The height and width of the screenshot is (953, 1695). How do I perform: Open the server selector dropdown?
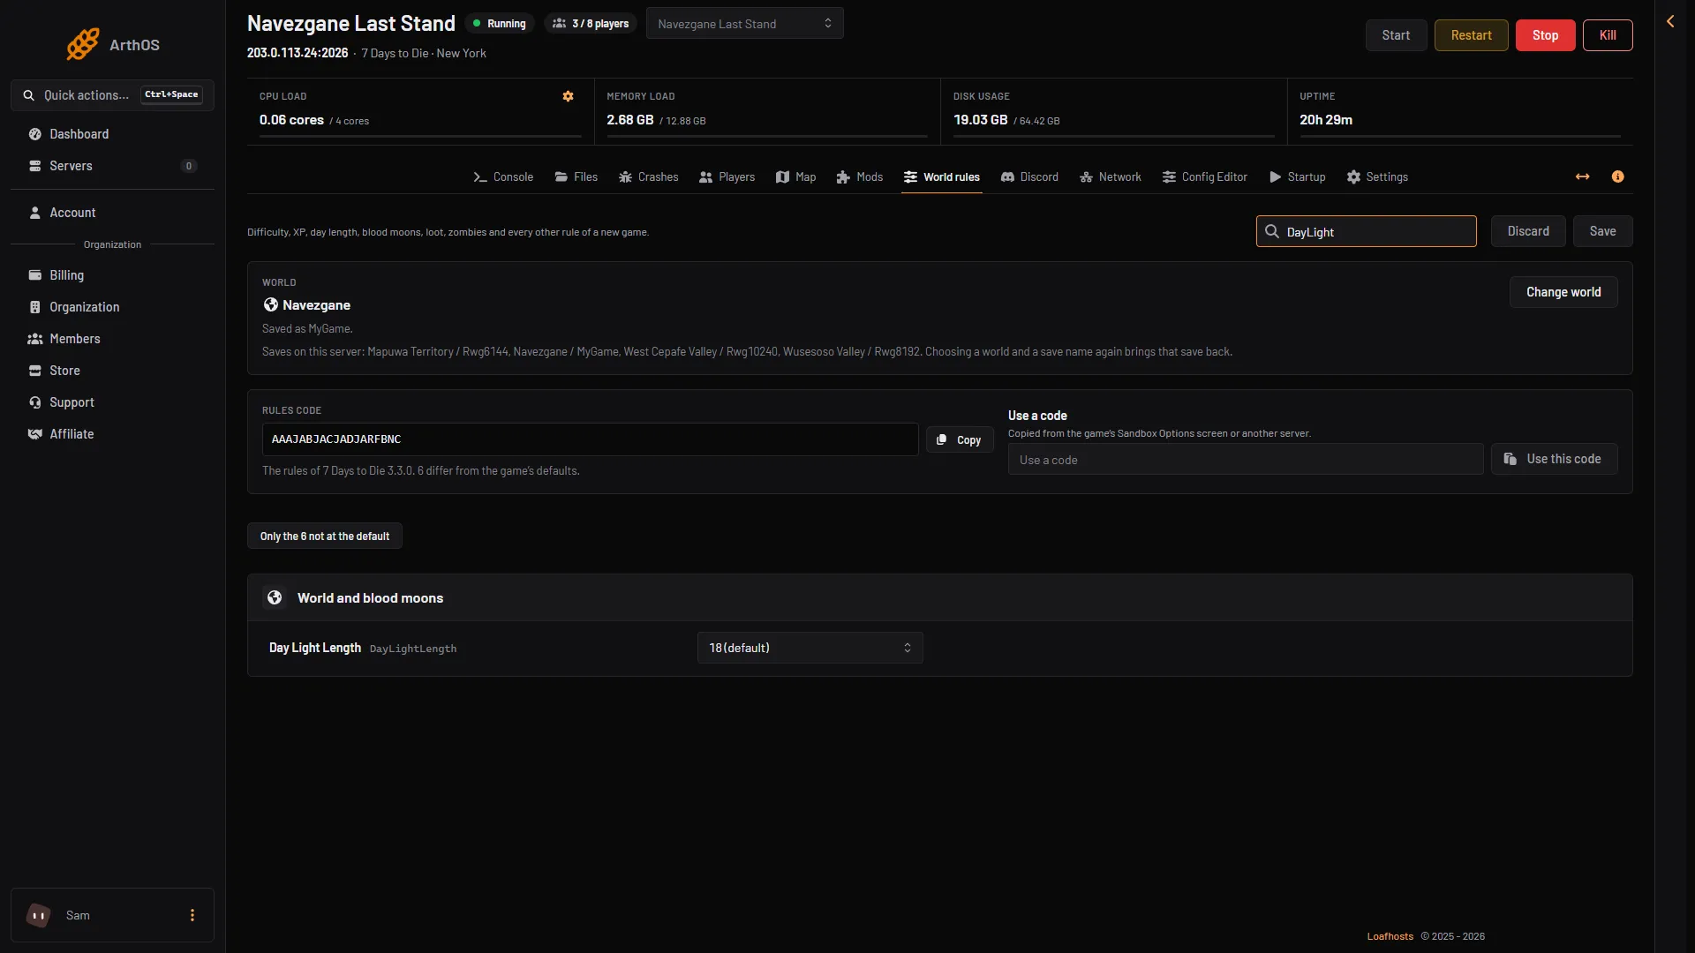pos(744,24)
